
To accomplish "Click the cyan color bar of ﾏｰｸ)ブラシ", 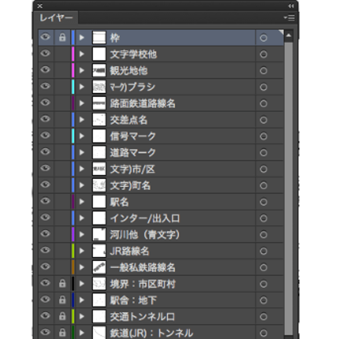I will 73,87.
